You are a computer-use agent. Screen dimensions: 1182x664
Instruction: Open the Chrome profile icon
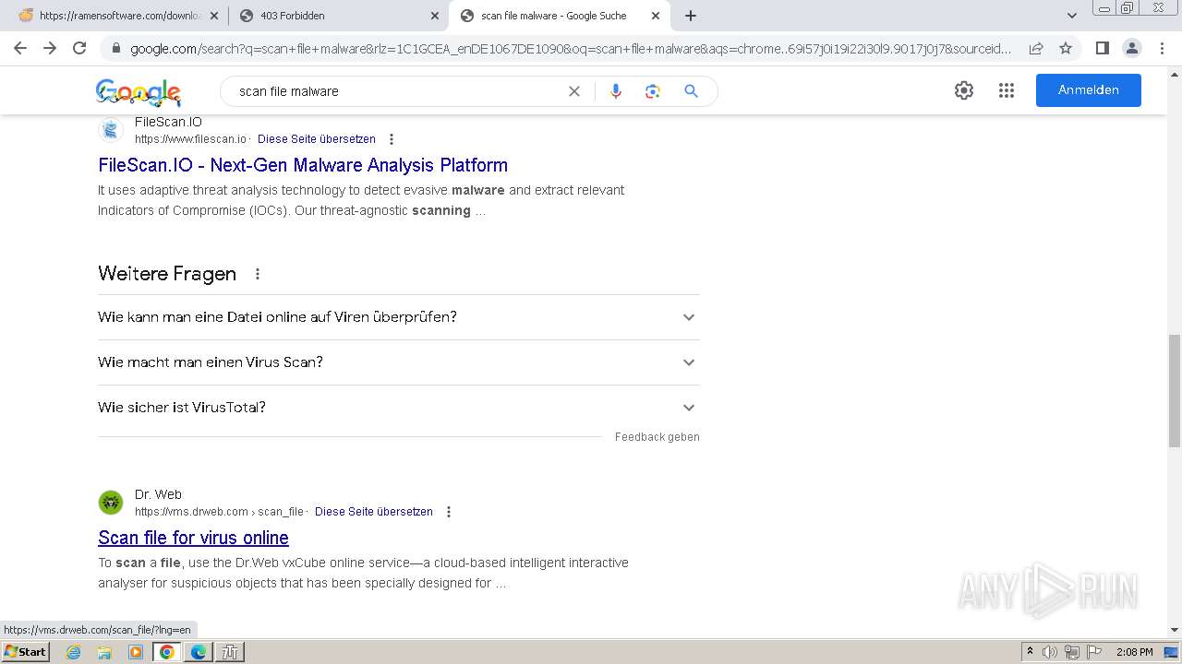click(1131, 48)
